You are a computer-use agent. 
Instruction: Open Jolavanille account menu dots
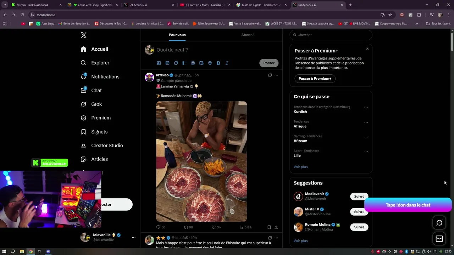[x=134, y=237]
